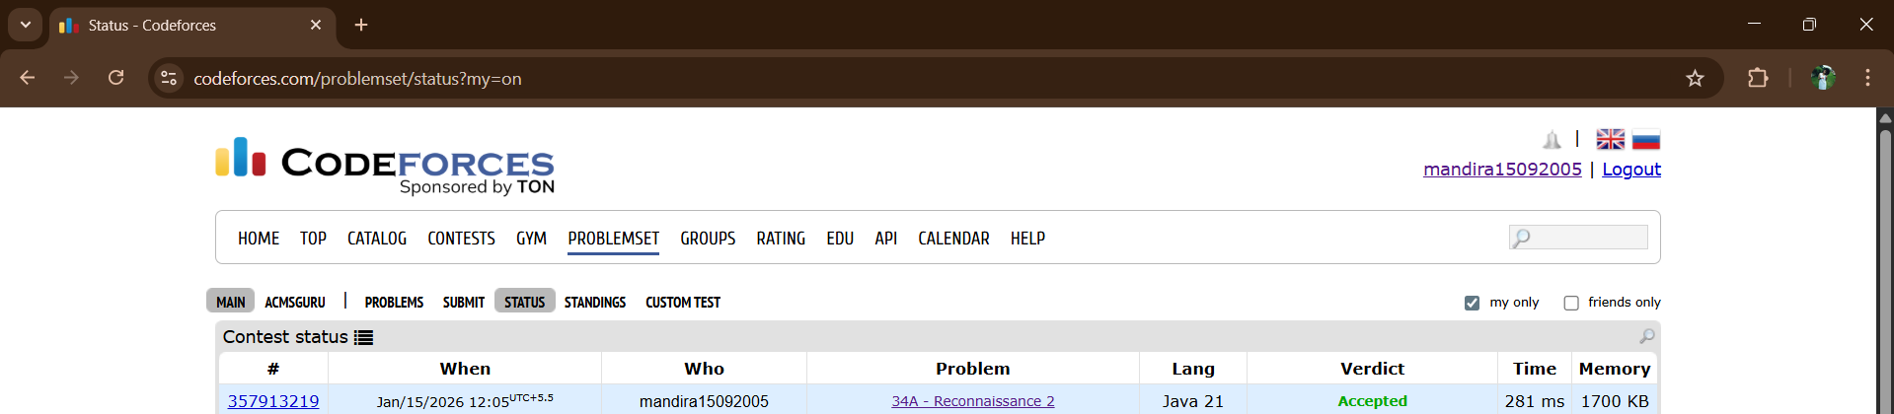Switch to the ACMSGURU sub-tab

tap(295, 303)
